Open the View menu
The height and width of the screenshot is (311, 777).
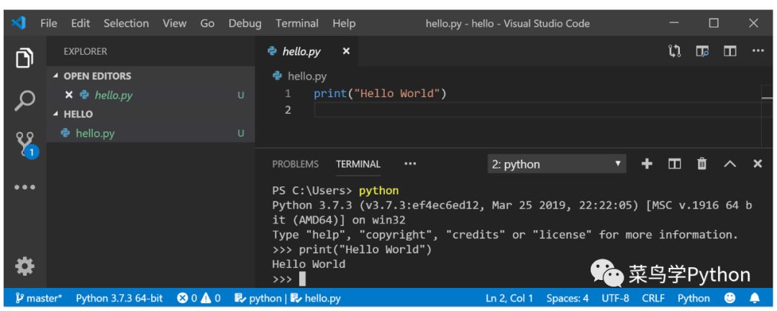[x=174, y=23]
